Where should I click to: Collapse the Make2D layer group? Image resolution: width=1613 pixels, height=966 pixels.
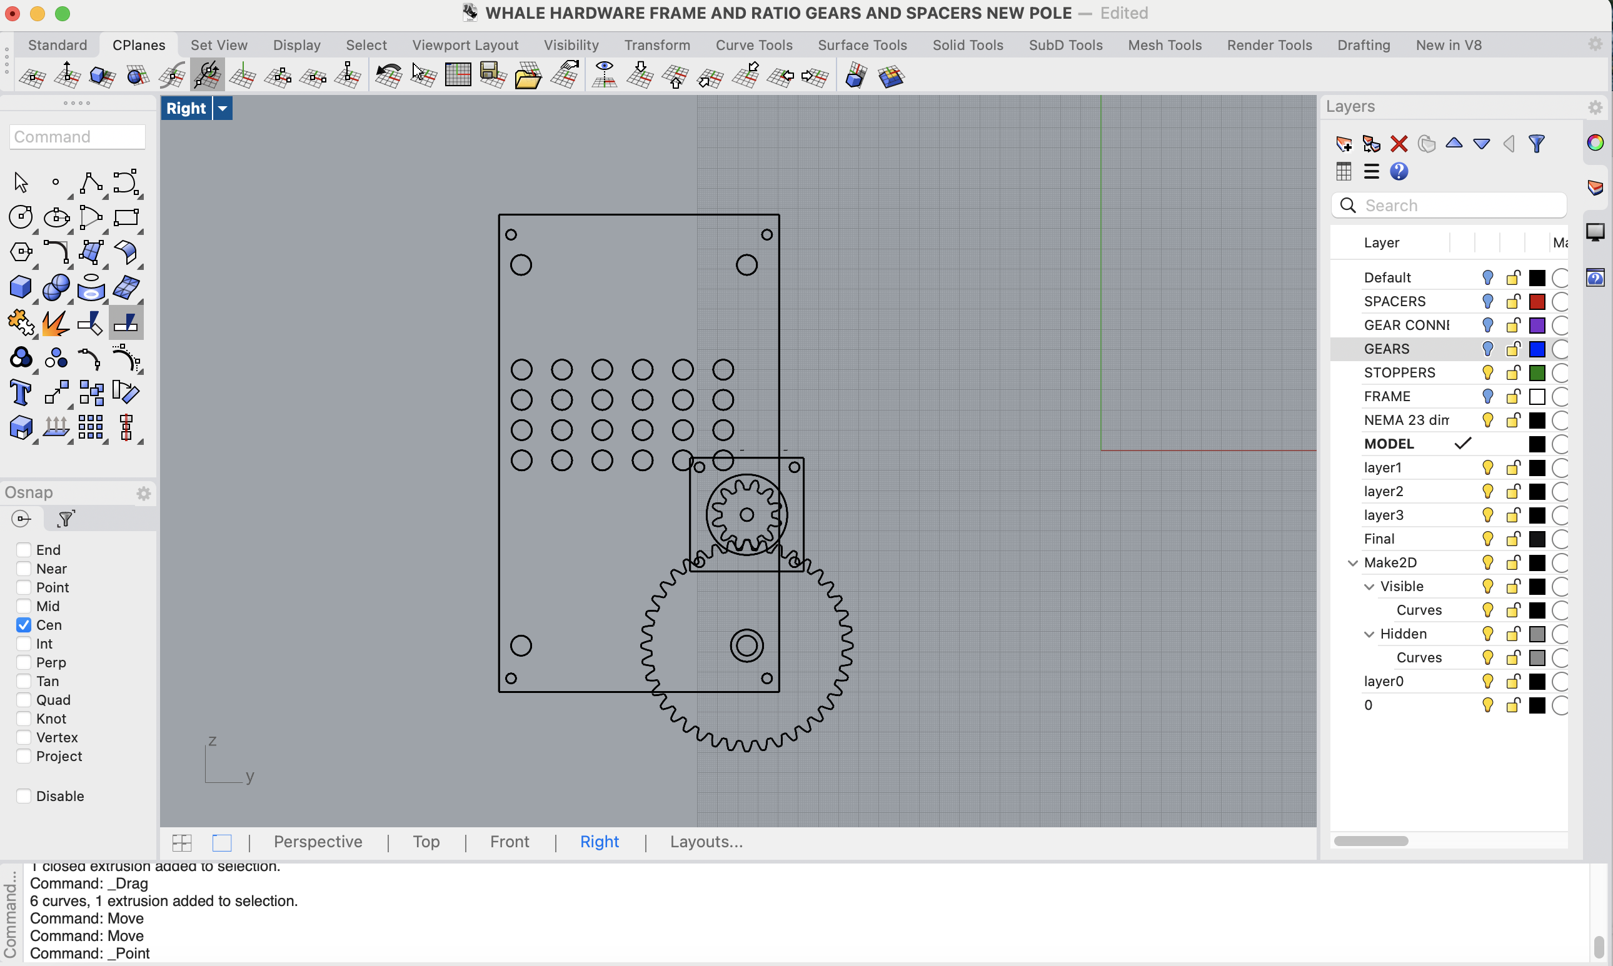point(1352,563)
